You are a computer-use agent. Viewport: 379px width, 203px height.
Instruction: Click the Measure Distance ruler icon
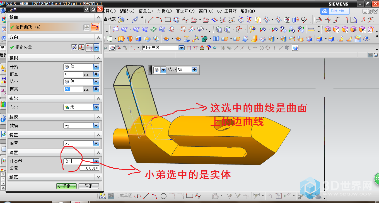(x=311, y=29)
